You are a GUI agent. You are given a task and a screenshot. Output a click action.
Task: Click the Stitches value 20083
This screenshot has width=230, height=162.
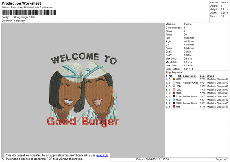224,3
